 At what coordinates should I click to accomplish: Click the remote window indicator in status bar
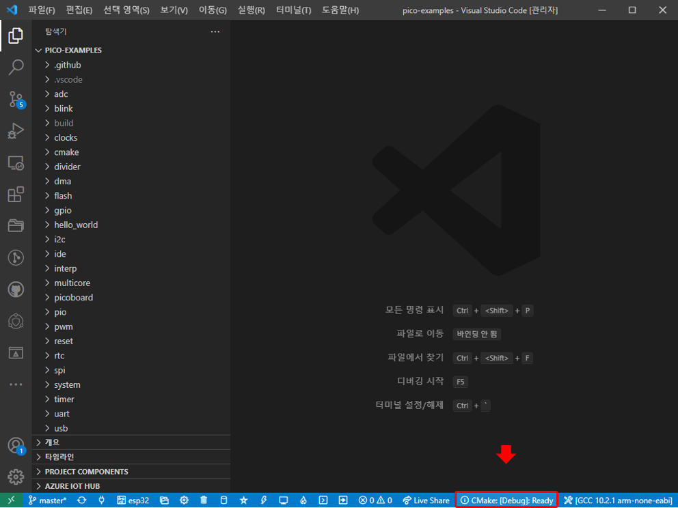pos(11,500)
